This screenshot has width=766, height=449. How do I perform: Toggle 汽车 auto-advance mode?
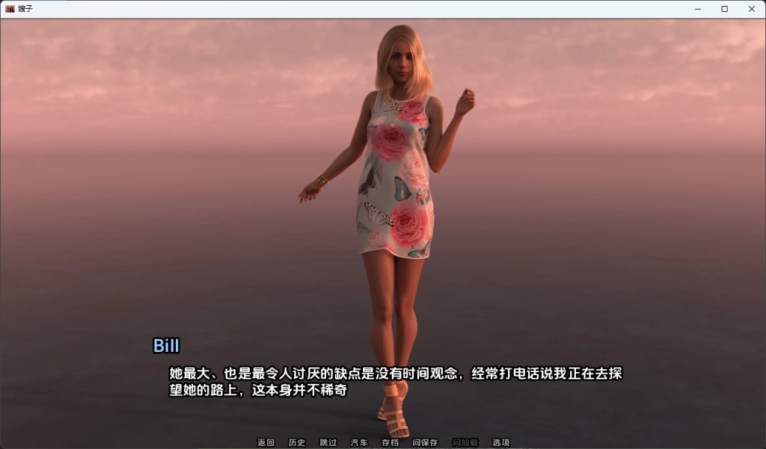[x=359, y=442]
